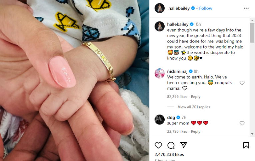
Task: Share the post via paper plane icon
Action: pyautogui.click(x=184, y=145)
